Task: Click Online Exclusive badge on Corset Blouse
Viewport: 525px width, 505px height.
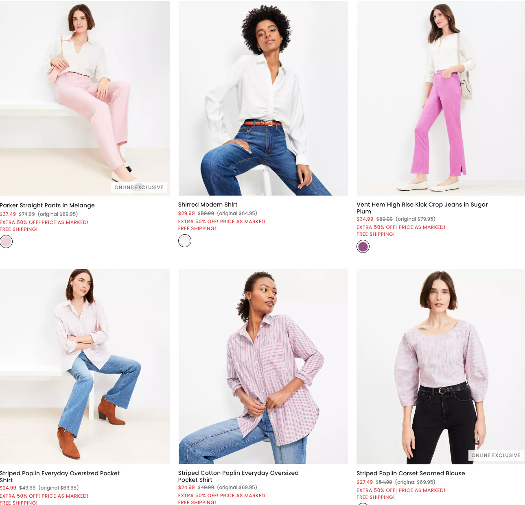Action: 496,455
